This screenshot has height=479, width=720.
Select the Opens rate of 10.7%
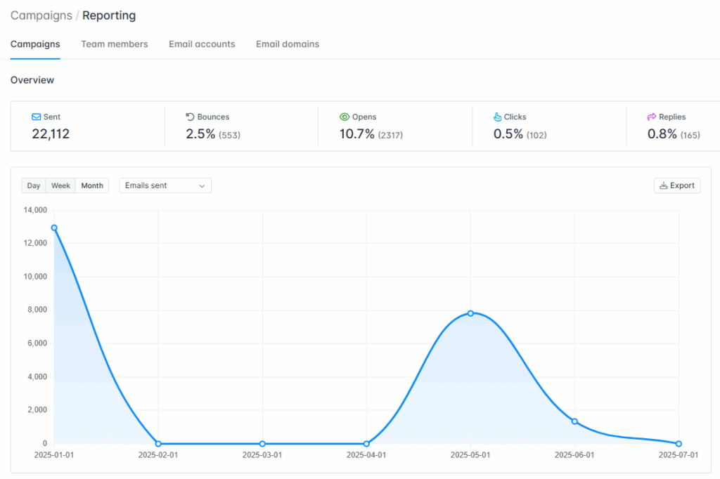(x=359, y=133)
